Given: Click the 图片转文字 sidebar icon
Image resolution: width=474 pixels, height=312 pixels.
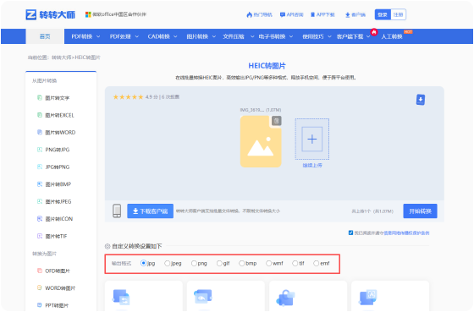Looking at the screenshot, I should [40, 98].
